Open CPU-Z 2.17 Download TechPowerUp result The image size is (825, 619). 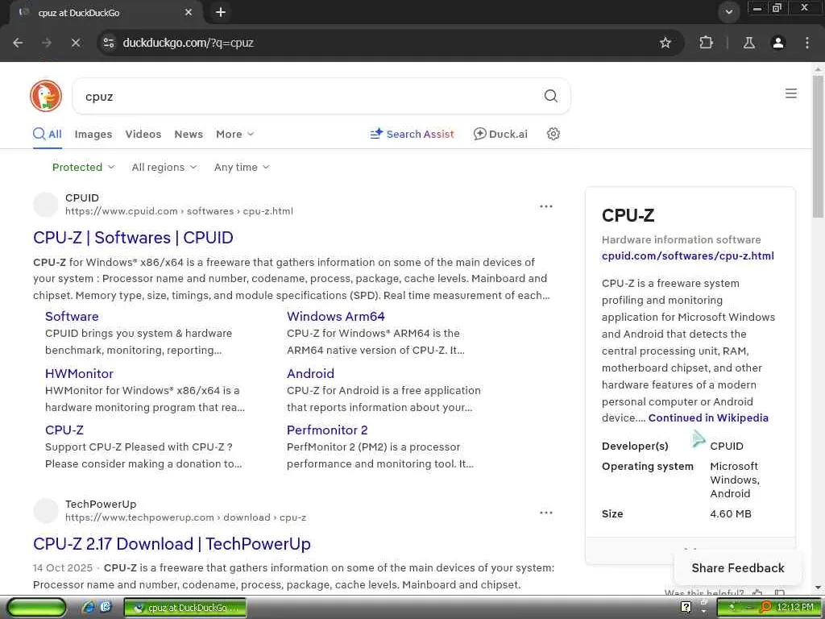pyautogui.click(x=172, y=544)
